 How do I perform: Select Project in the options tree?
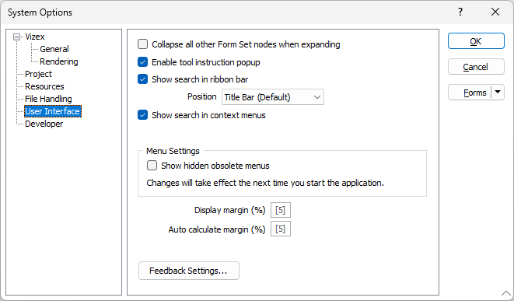coord(38,74)
